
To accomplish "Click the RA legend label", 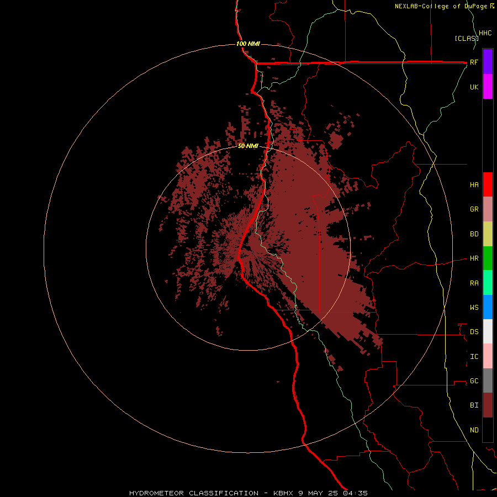I will (x=474, y=283).
